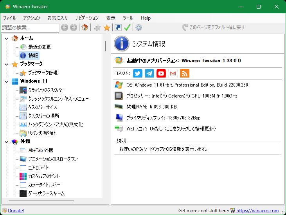Click the Donate icon in status bar
This screenshot has height=215, width=286.
(x=4, y=211)
